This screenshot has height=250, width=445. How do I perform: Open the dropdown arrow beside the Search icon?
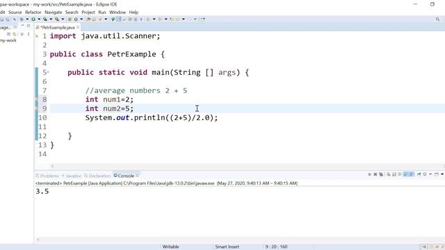106,19
